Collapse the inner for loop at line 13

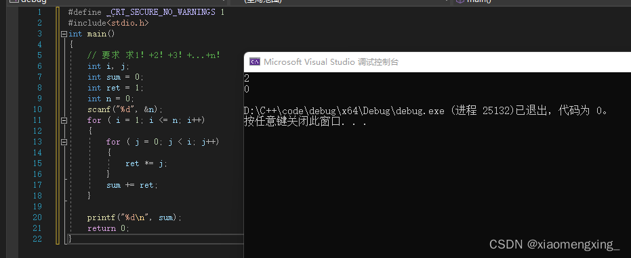coord(64,142)
